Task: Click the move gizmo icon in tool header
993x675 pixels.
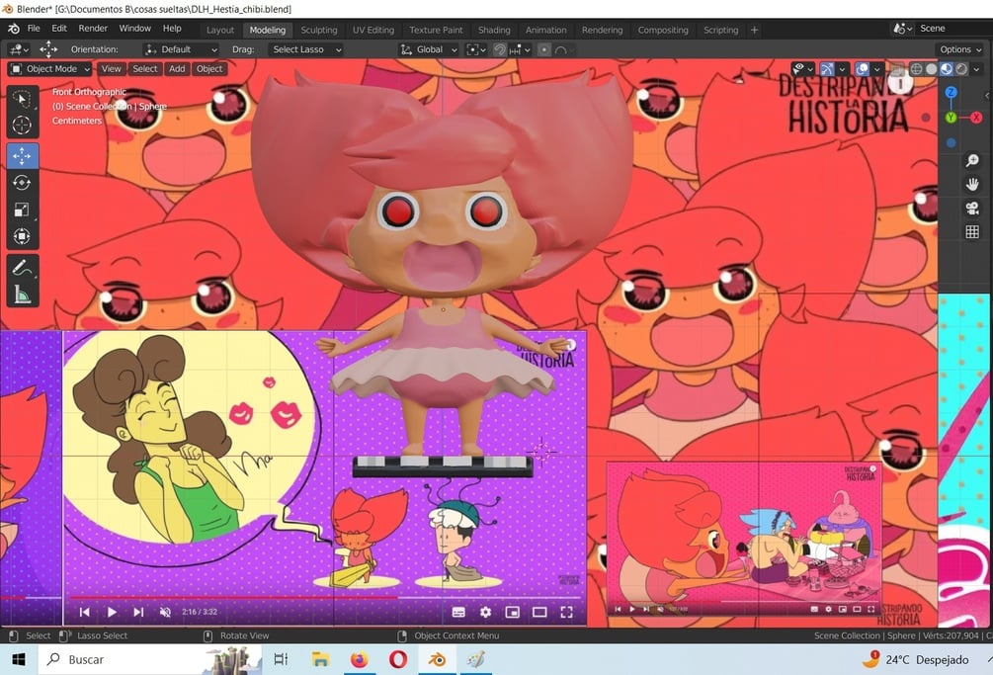Action: [48, 49]
